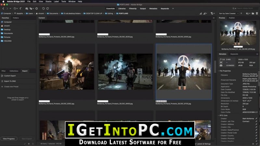Open the reveal recent files clock icon
This screenshot has height=146, width=260.
point(15,8)
